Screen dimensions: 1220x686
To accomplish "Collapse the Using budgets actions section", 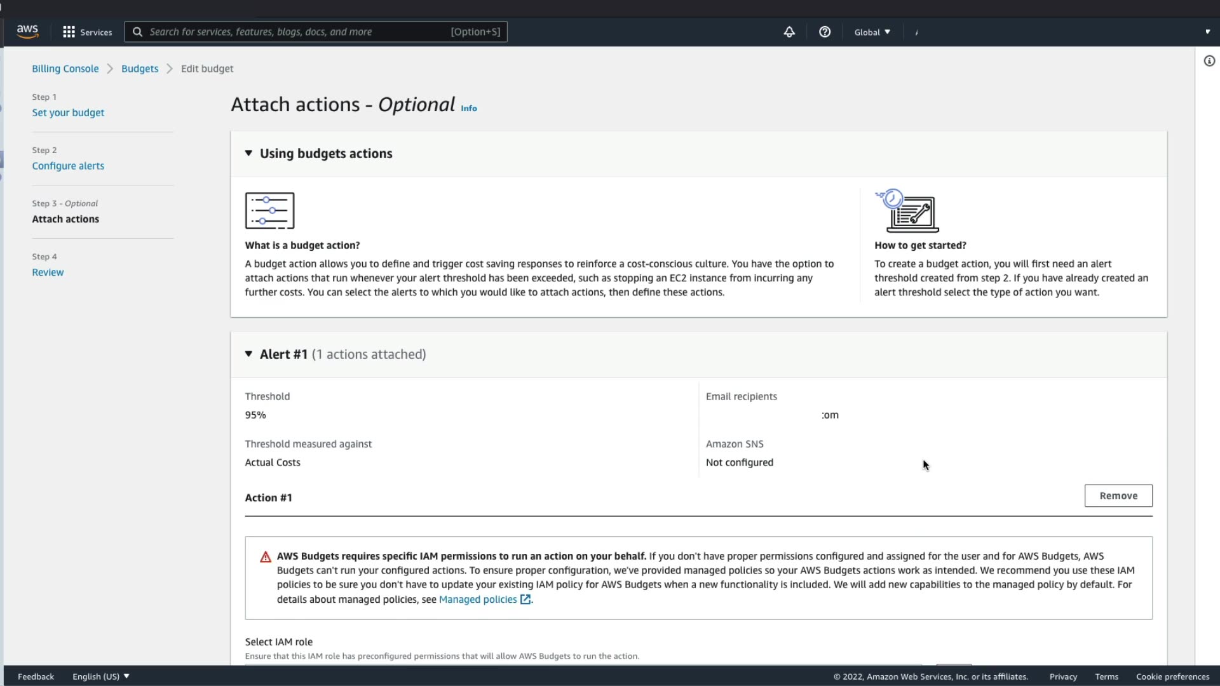I will click(x=248, y=153).
